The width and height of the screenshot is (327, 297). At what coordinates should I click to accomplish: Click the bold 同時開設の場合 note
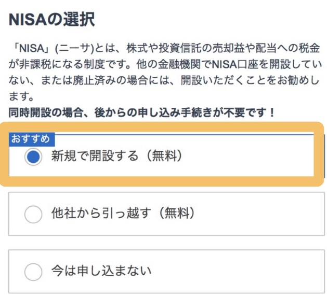pyautogui.click(x=141, y=111)
